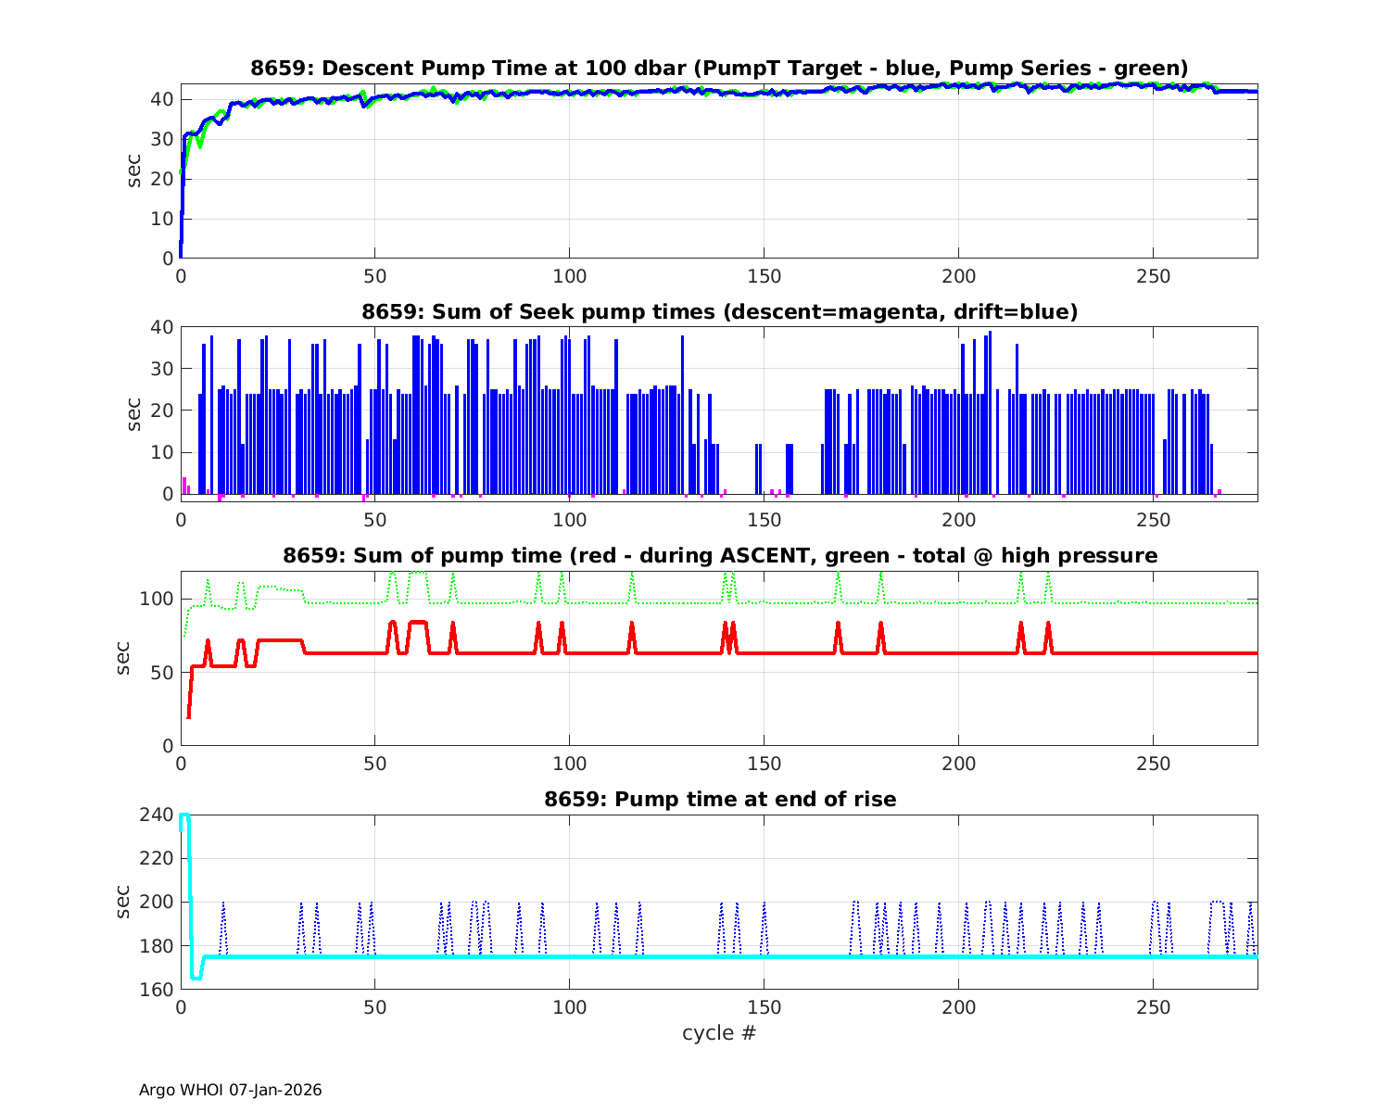Click the 'sec' y-axis label of the ascent plot
The image size is (1390, 1112).
tap(123, 658)
